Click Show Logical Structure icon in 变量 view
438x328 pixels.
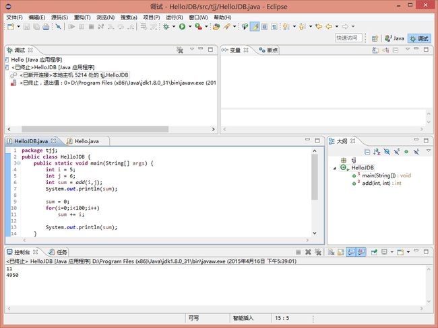click(385, 50)
